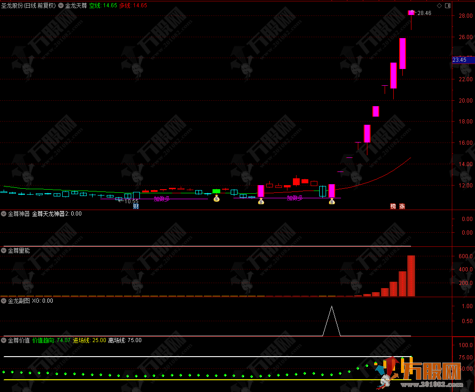Click the money bag under first magenta candle

[x=261, y=201]
